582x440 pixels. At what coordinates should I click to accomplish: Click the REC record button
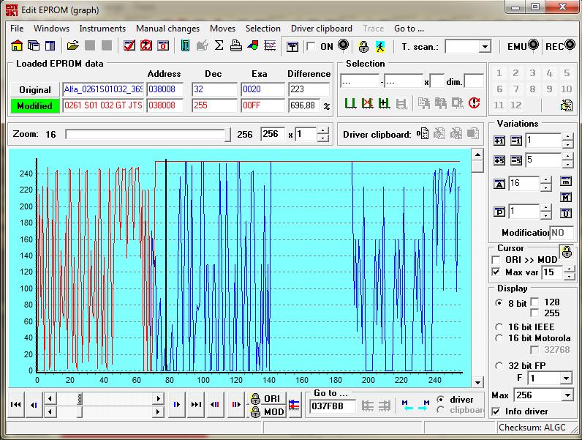click(x=561, y=46)
